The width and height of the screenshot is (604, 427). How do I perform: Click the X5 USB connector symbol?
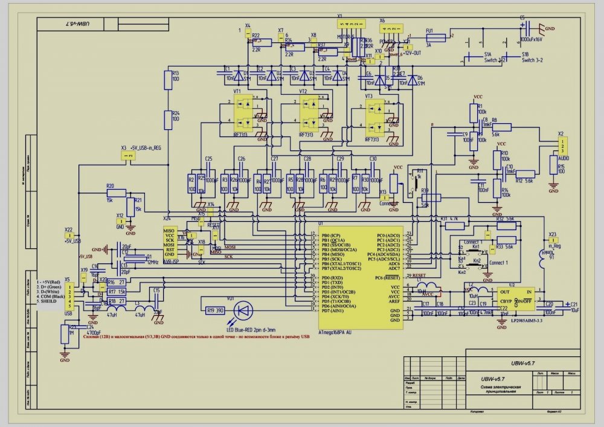pyautogui.click(x=69, y=297)
